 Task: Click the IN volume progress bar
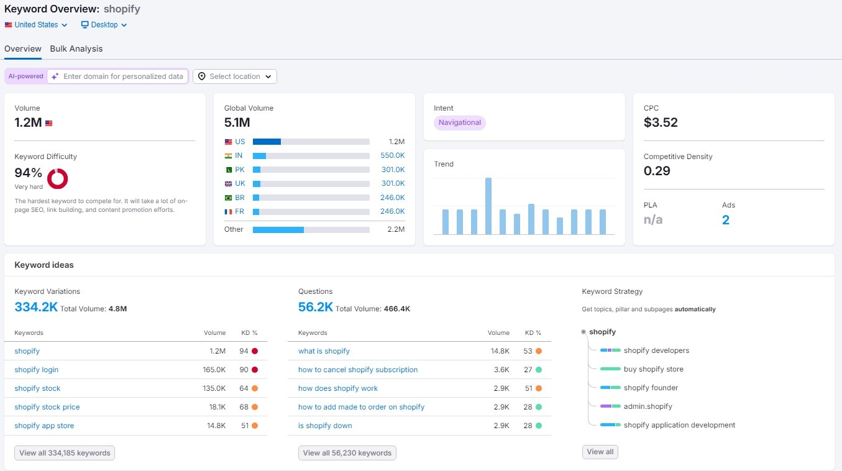click(x=311, y=155)
